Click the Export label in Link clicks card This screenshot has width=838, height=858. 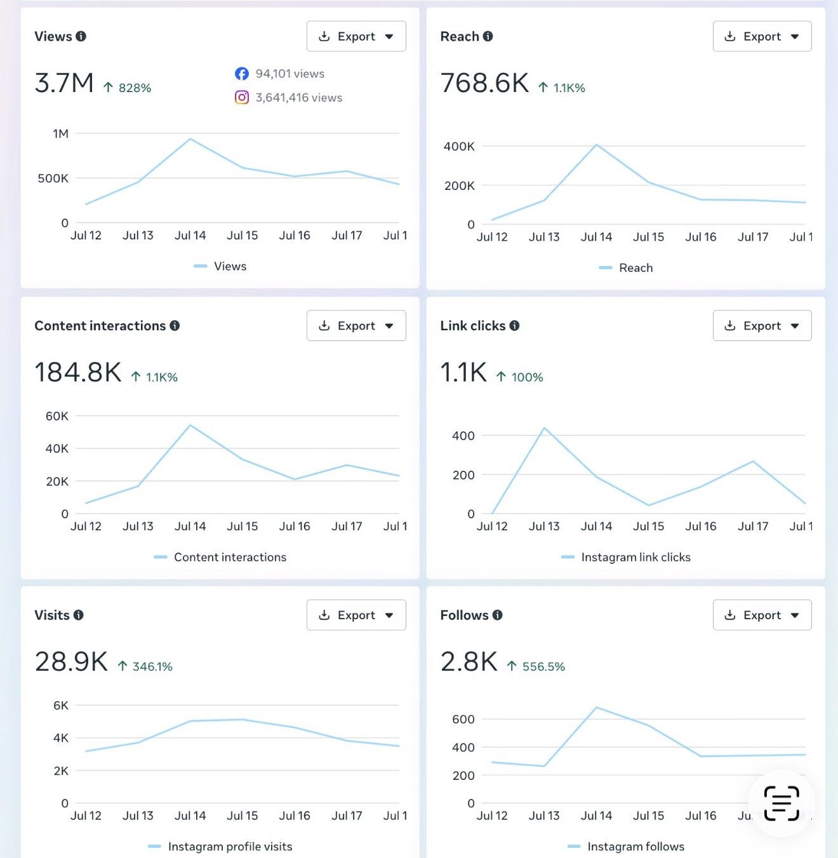762,326
